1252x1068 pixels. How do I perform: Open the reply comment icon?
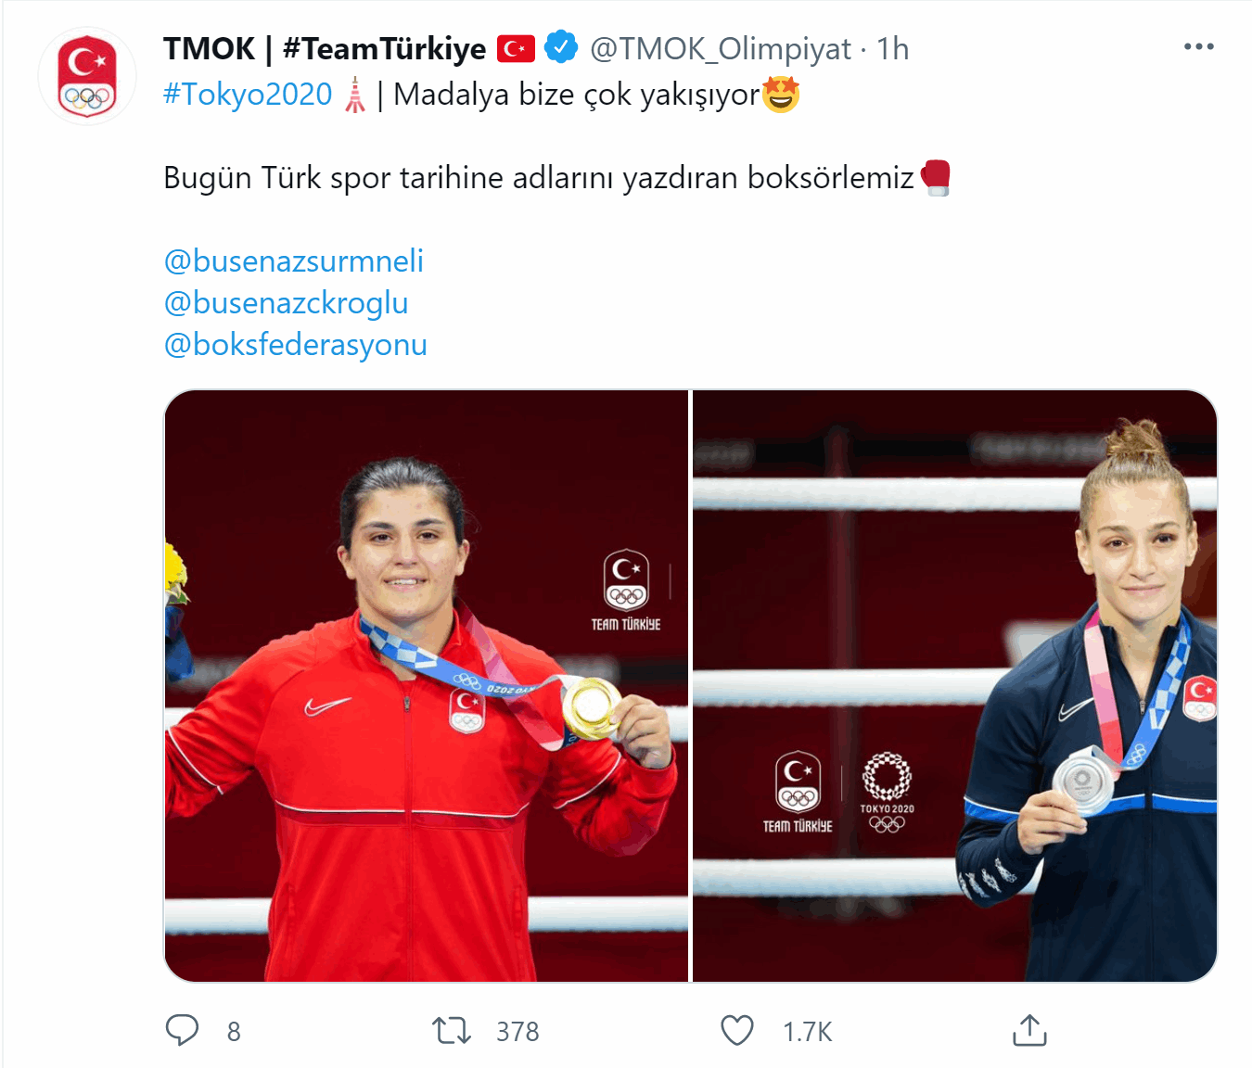click(x=182, y=1030)
